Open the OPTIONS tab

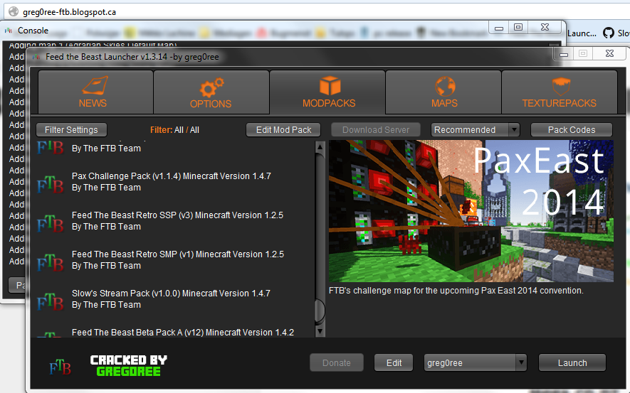[211, 92]
